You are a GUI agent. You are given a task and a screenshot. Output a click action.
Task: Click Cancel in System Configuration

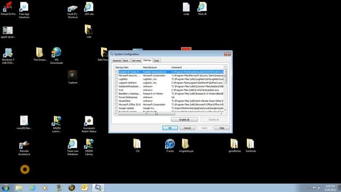187,128
